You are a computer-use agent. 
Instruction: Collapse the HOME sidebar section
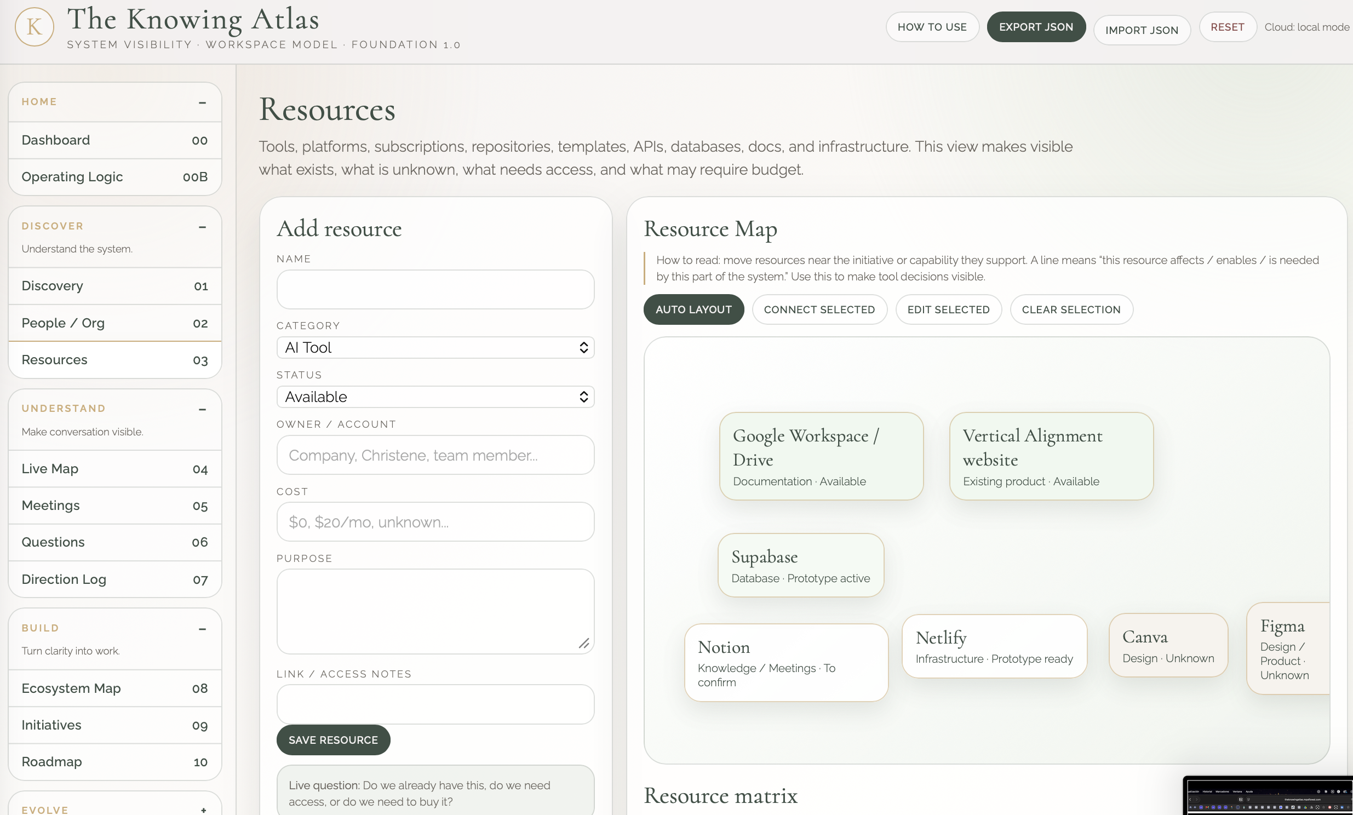(203, 102)
